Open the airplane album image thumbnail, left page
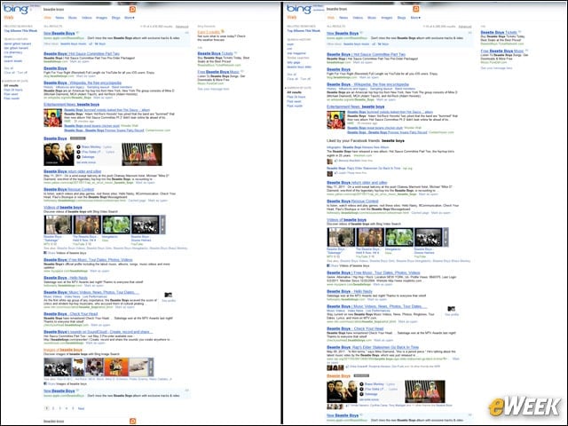The height and width of the screenshot is (426, 568). click(138, 367)
